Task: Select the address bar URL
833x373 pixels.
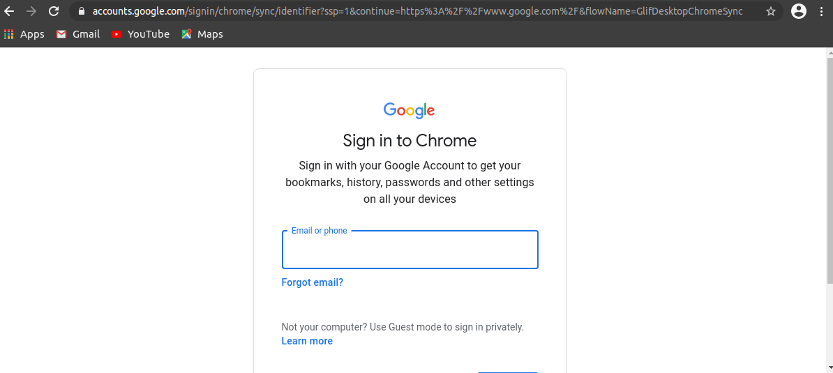Action: click(x=417, y=11)
